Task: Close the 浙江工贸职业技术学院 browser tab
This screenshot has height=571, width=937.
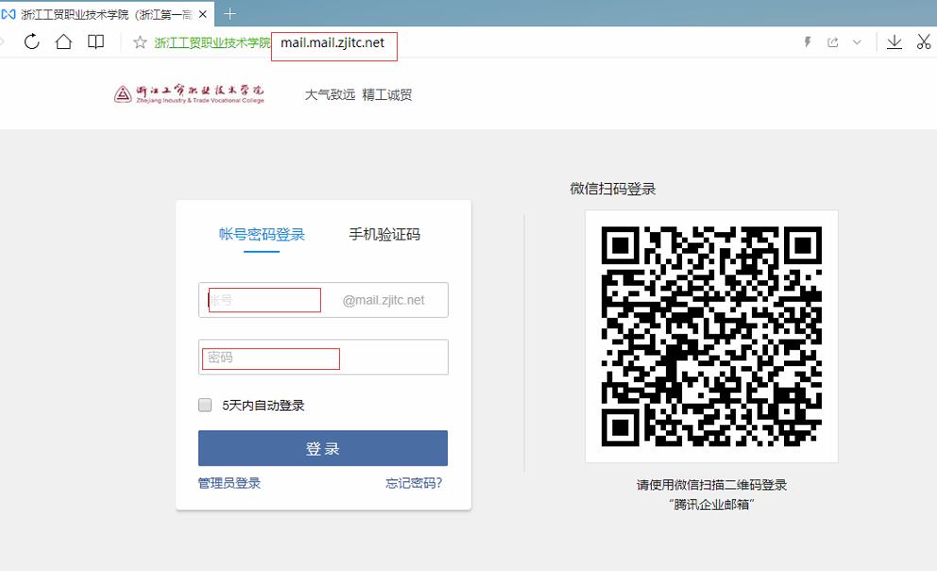Action: pos(202,14)
